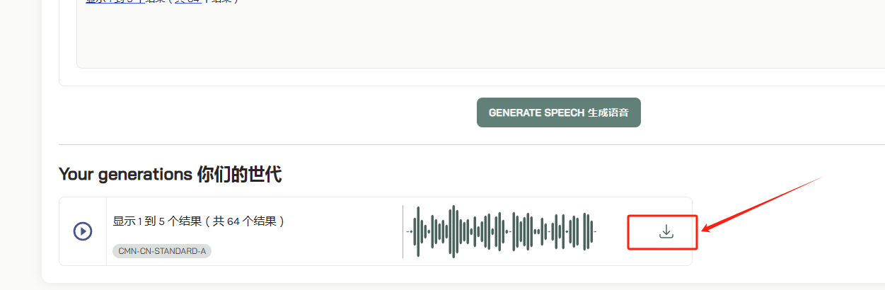This screenshot has width=885, height=290.
Task: Click blank area right of the generation card
Action: [x=778, y=240]
